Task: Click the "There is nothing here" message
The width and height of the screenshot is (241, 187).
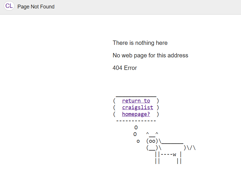Action: click(x=140, y=43)
